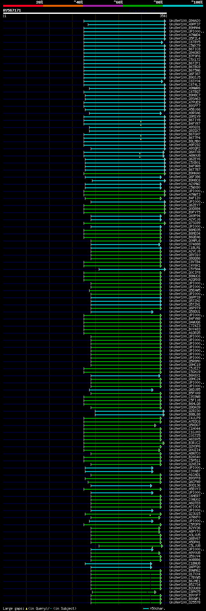The height and width of the screenshot is (611, 206).
Task: Click label UniRef100_Q5R8M0
Action: (x=185, y=361)
